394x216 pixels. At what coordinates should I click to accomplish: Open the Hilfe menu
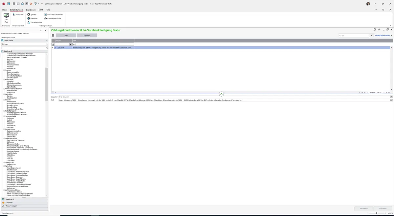point(48,10)
